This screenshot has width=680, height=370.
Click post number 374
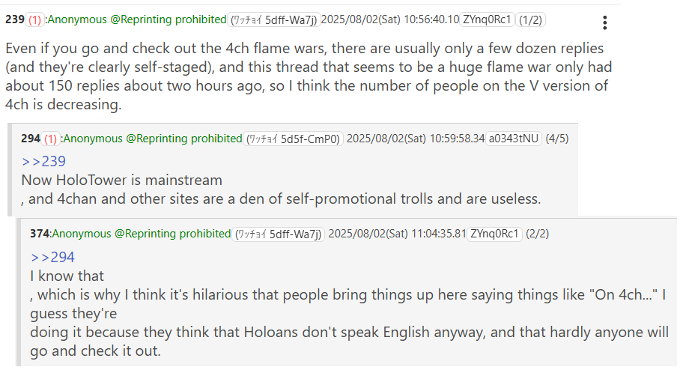[x=40, y=234]
